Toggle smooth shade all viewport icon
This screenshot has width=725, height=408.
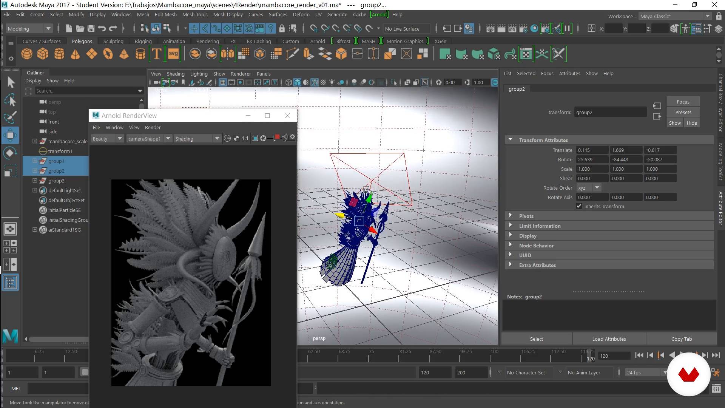click(298, 82)
